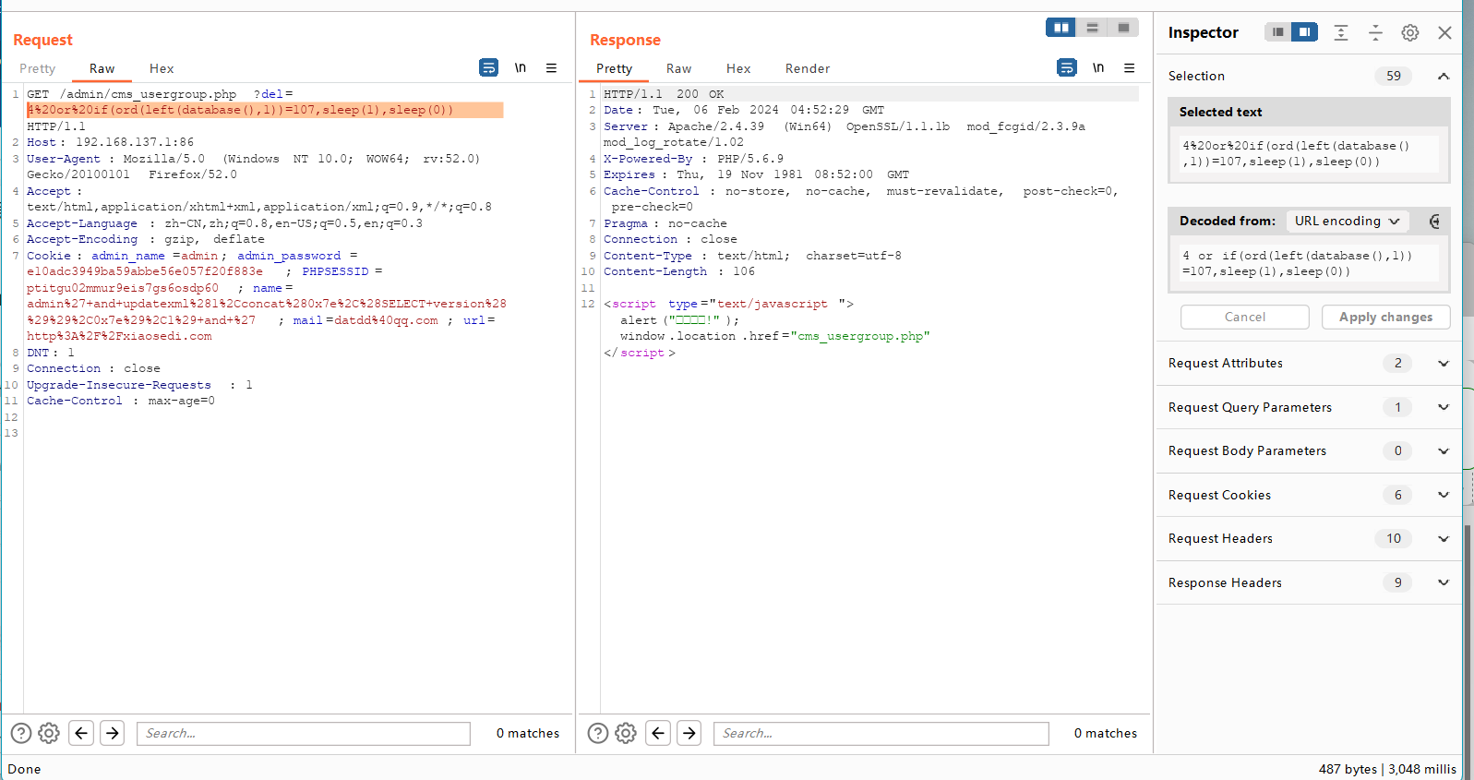Show non-printable characters in Response panel

coord(1098,67)
